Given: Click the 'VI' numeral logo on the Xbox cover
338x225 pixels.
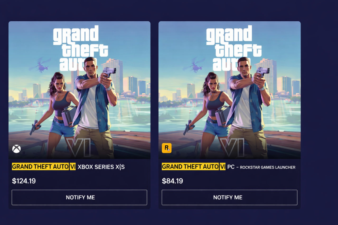Looking at the screenshot, I should click(x=78, y=148).
